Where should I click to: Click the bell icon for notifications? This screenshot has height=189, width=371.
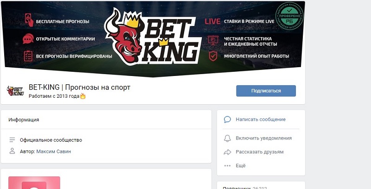click(227, 138)
